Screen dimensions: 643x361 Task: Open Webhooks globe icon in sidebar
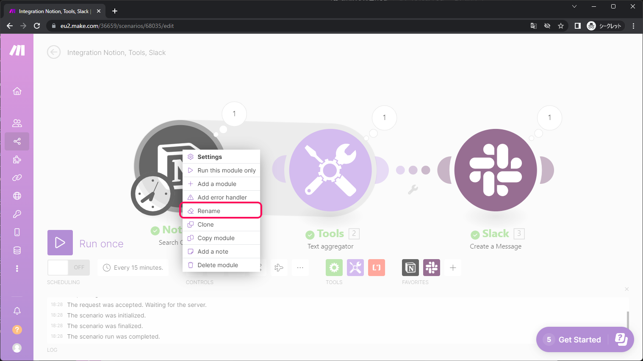[17, 196]
